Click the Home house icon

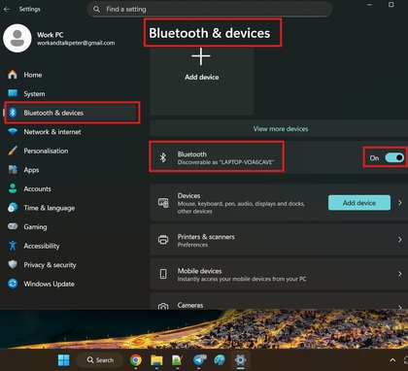pyautogui.click(x=13, y=75)
